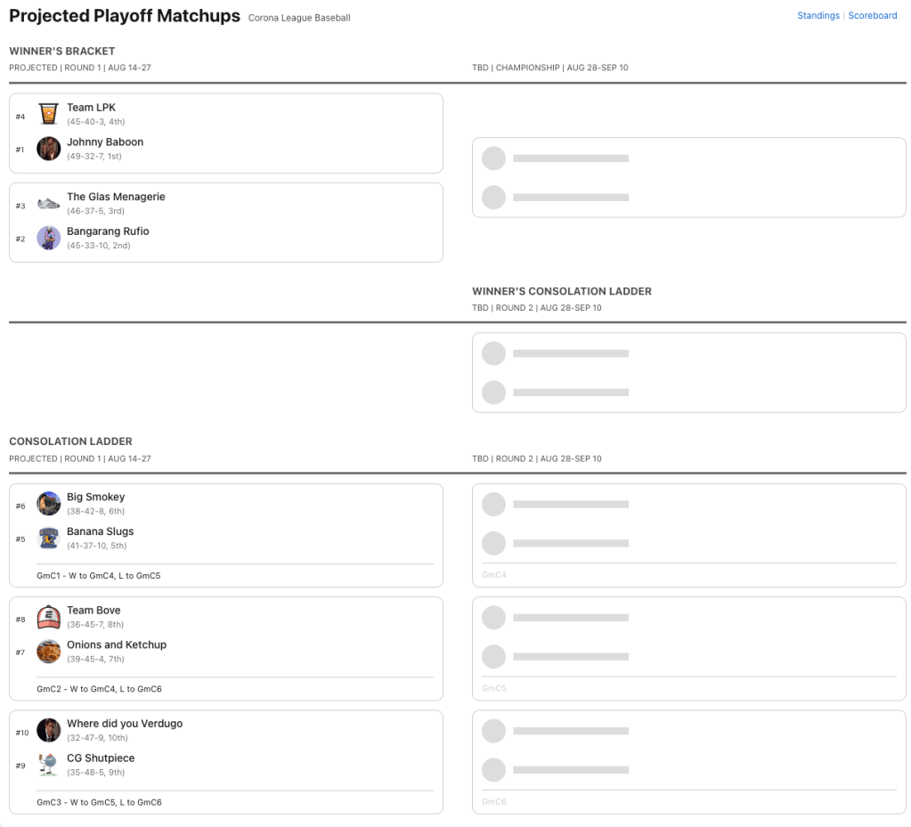Screen dimensions: 911x827
Task: Open CG Shutpiece team name link
Action: click(101, 758)
